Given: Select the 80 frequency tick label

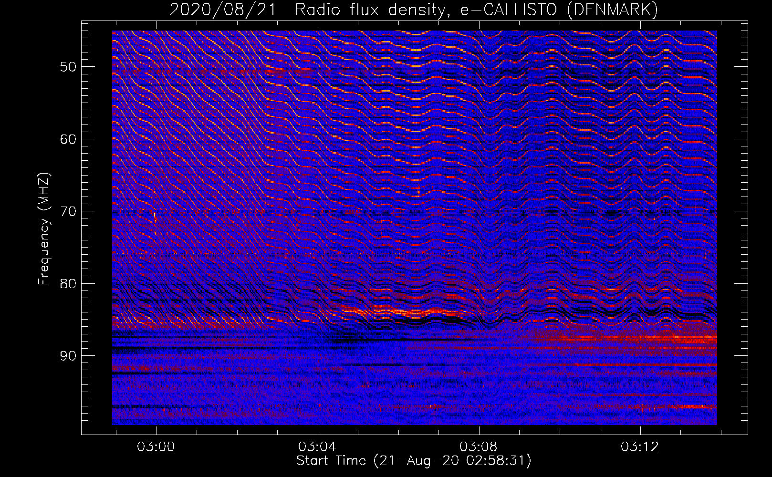Looking at the screenshot, I should point(68,284).
